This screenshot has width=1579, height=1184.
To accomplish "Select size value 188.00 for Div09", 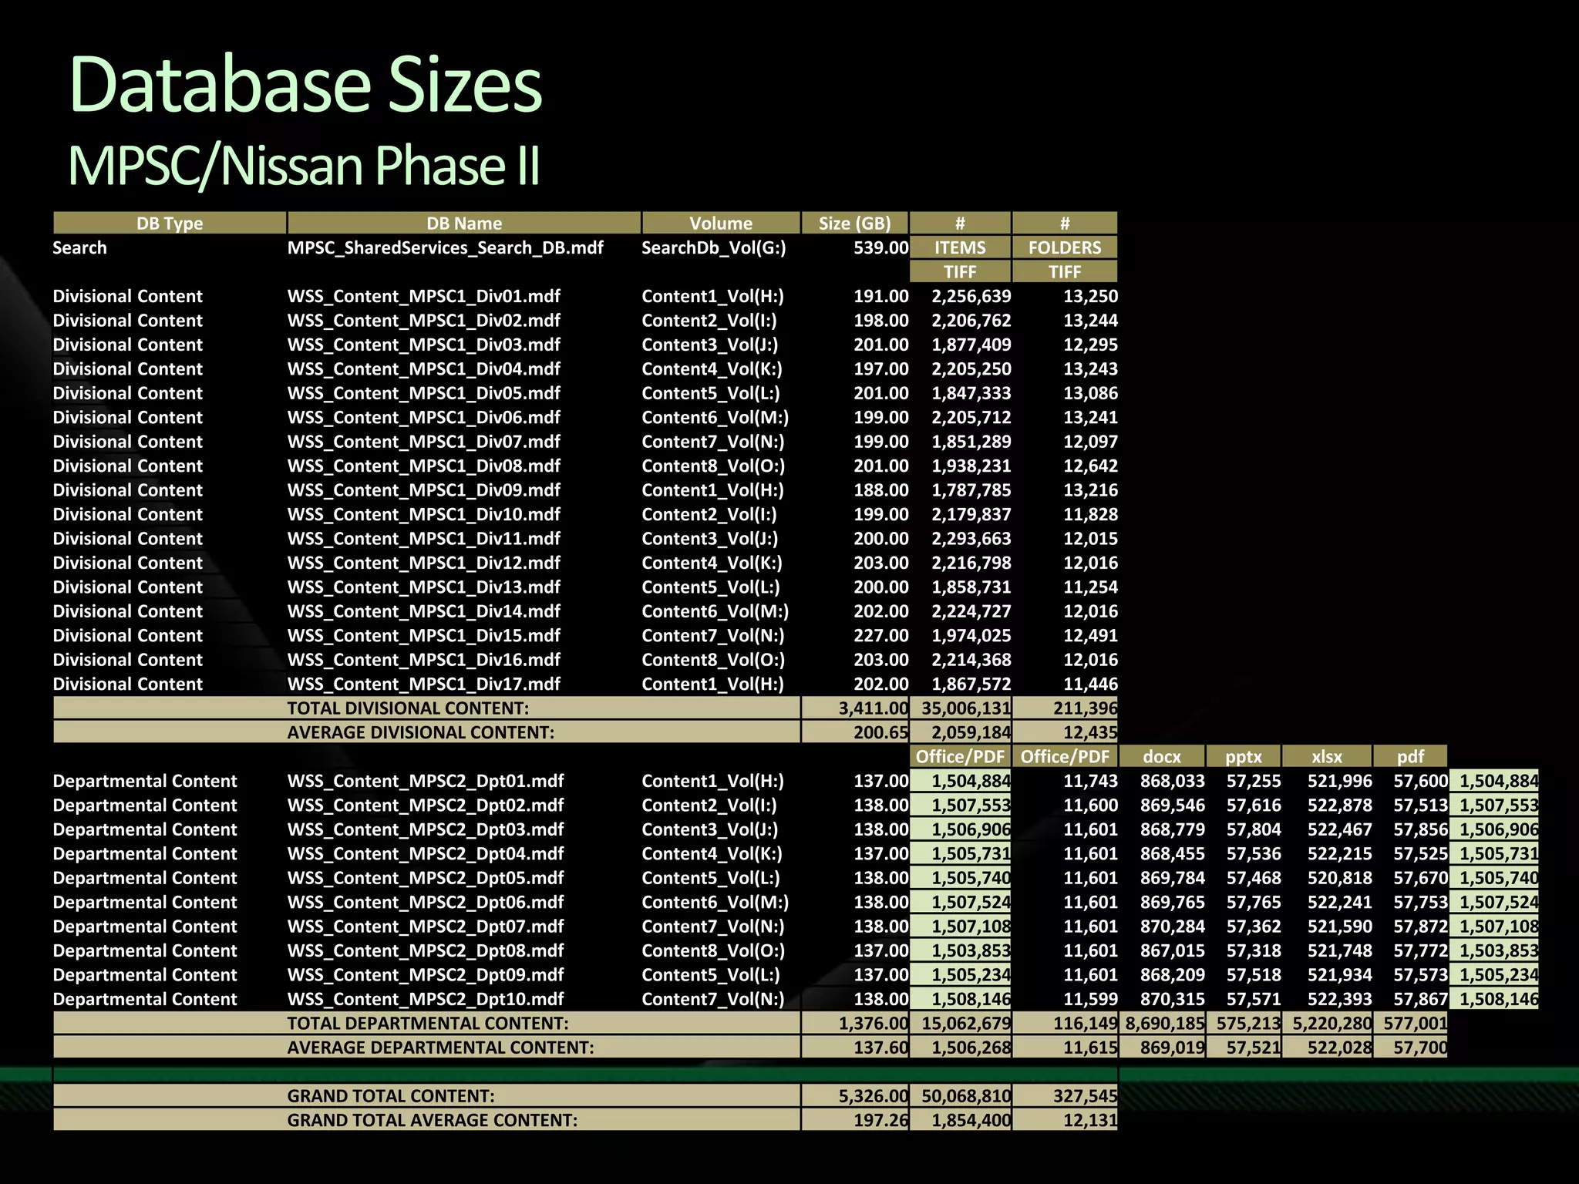I will pyautogui.click(x=881, y=490).
